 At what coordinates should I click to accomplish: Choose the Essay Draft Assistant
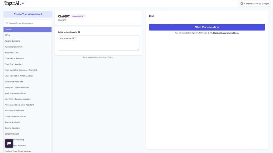pyautogui.click(x=14, y=82)
